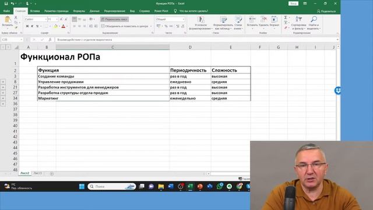
Task: Open Conditional Formatting
Action: click(200, 23)
